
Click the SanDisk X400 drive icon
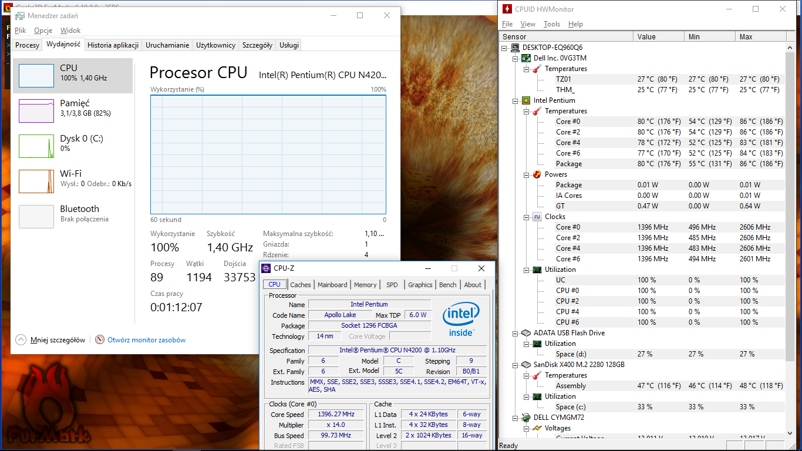526,365
